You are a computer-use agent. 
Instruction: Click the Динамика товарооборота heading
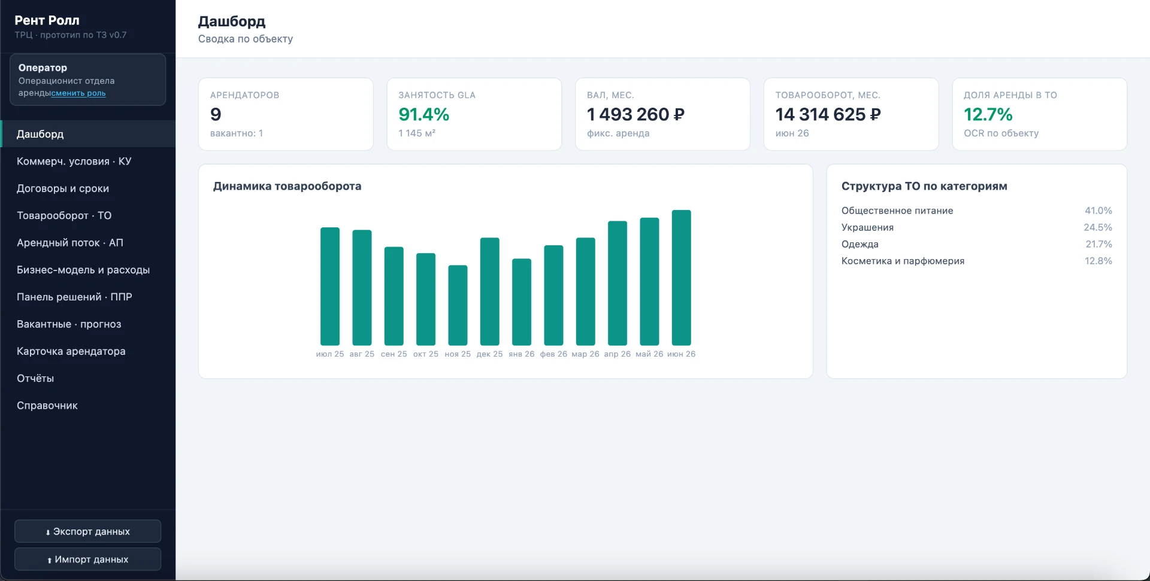click(x=287, y=186)
